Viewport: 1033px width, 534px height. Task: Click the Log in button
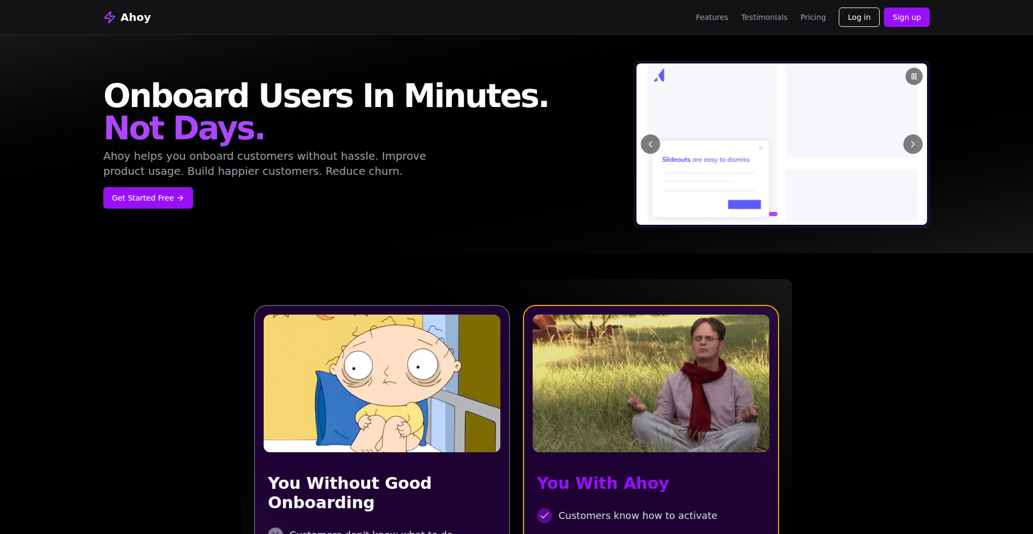point(859,17)
